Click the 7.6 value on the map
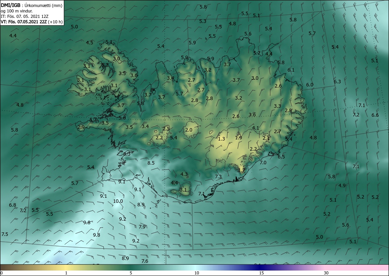Screen dimensions: 389x276 point(145,261)
